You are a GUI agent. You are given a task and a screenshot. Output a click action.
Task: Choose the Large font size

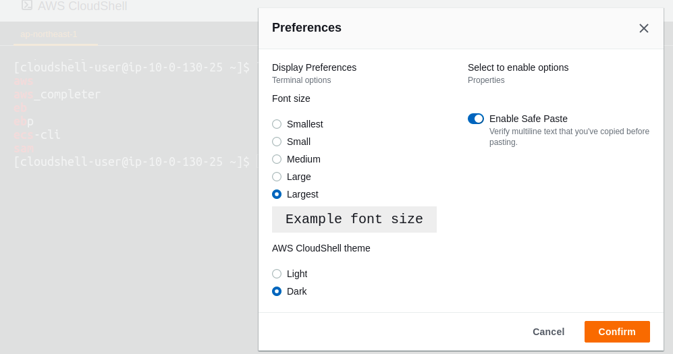coord(277,177)
